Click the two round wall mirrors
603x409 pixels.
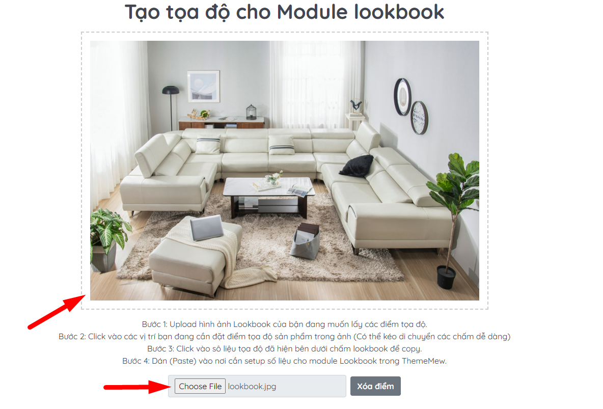click(410, 106)
